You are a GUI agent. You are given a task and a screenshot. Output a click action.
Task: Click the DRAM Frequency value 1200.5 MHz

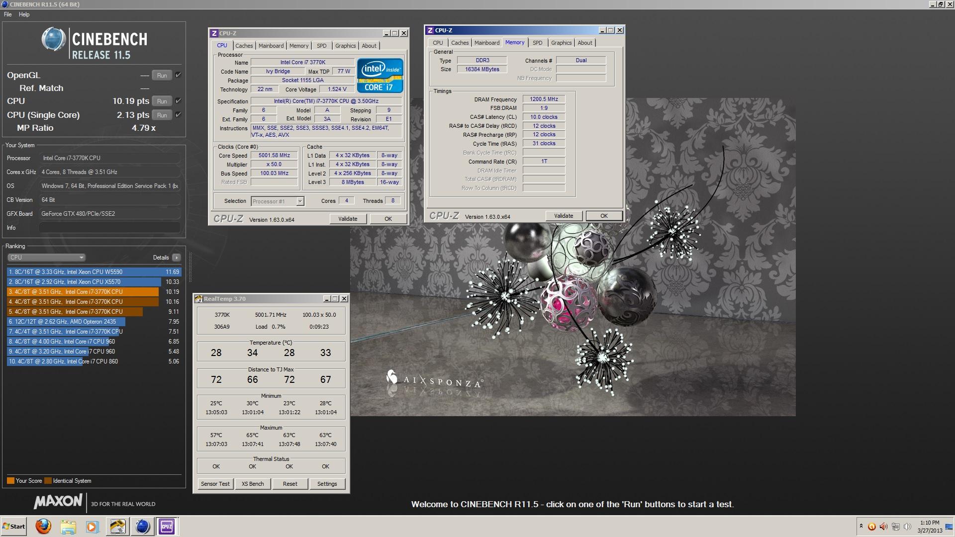pos(544,99)
